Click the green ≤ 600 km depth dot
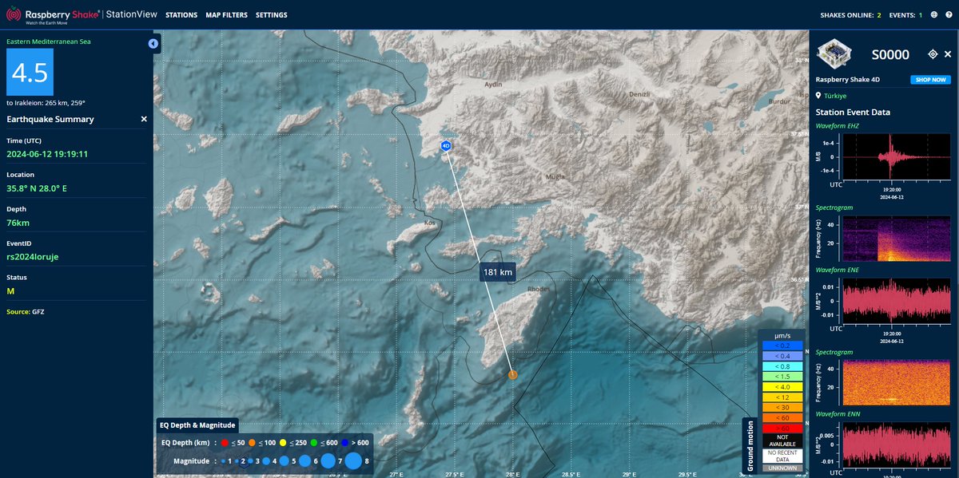 coord(316,443)
